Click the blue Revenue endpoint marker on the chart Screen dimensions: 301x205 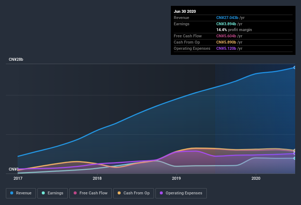pyautogui.click(x=295, y=67)
